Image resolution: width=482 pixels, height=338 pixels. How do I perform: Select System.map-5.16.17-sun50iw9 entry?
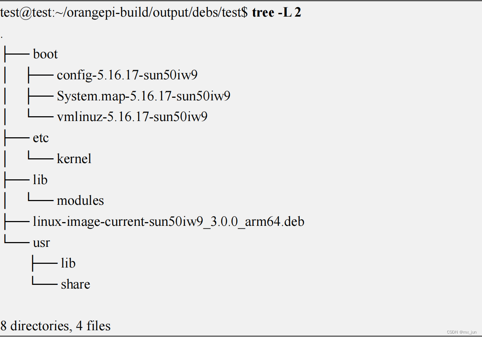click(144, 96)
